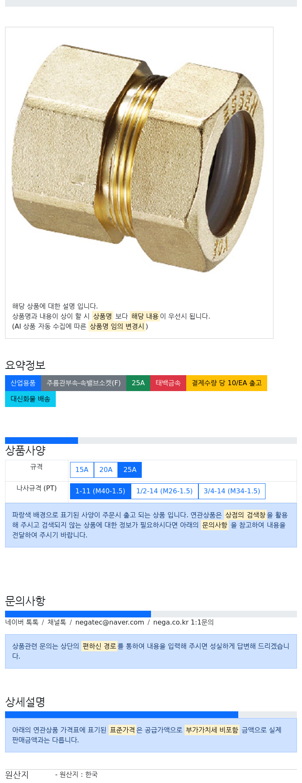Choose thread spec 3/4-14 (M34-1.5)

click(x=232, y=491)
